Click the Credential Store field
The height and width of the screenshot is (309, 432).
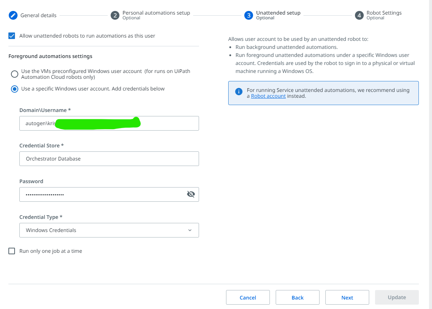[x=109, y=159]
